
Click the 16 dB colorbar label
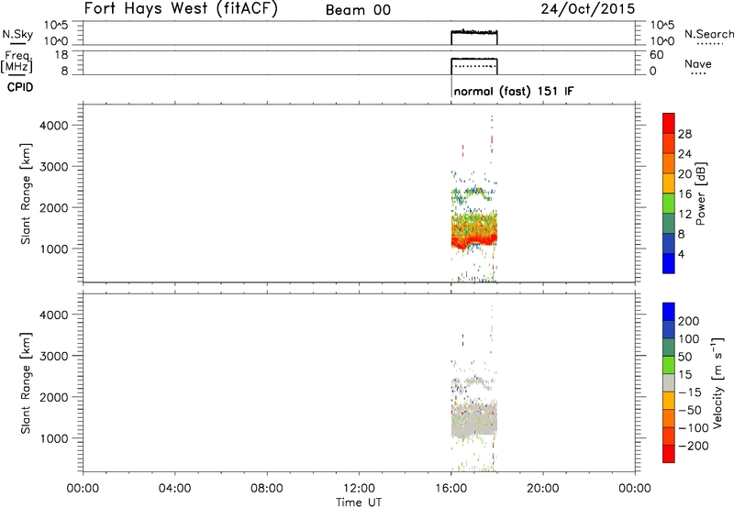pyautogui.click(x=684, y=194)
